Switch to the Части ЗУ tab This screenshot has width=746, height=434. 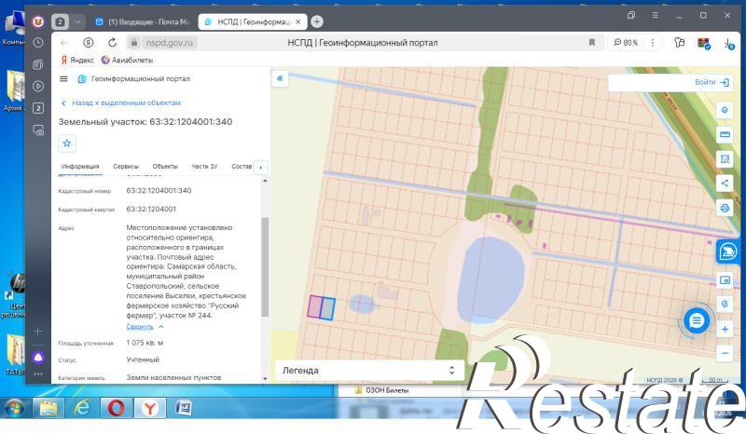204,167
